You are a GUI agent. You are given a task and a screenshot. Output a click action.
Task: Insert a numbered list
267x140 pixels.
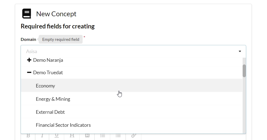pyautogui.click(x=102, y=136)
